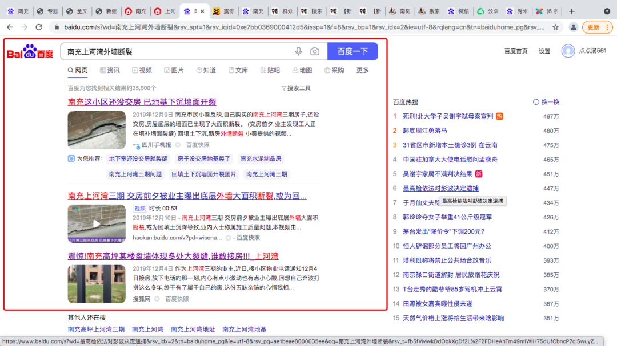Click the circle icon before 搜狐网 百度快照
The image size is (617, 346).
click(157, 299)
